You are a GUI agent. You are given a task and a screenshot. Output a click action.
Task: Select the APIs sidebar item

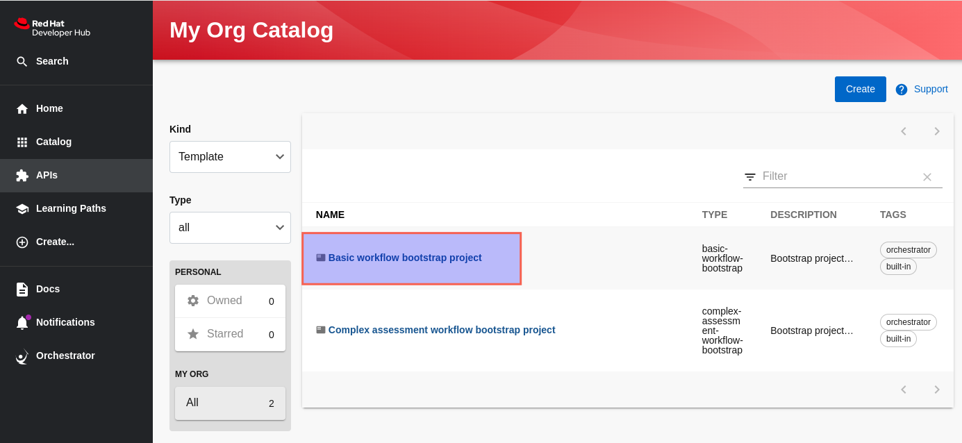click(x=76, y=175)
